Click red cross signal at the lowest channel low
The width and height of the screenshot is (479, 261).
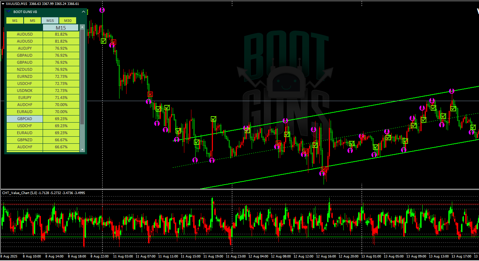coord(324,170)
